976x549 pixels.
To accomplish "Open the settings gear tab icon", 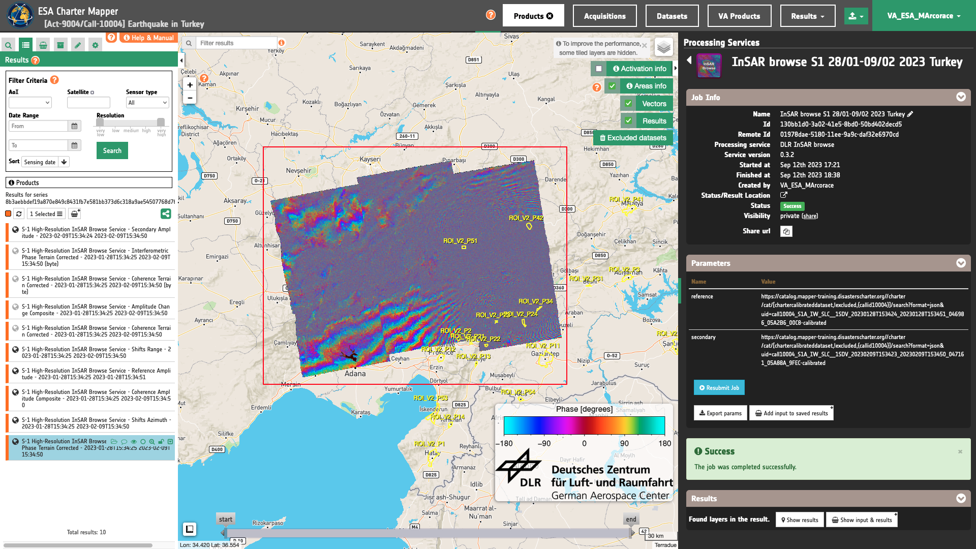I will 95,45.
